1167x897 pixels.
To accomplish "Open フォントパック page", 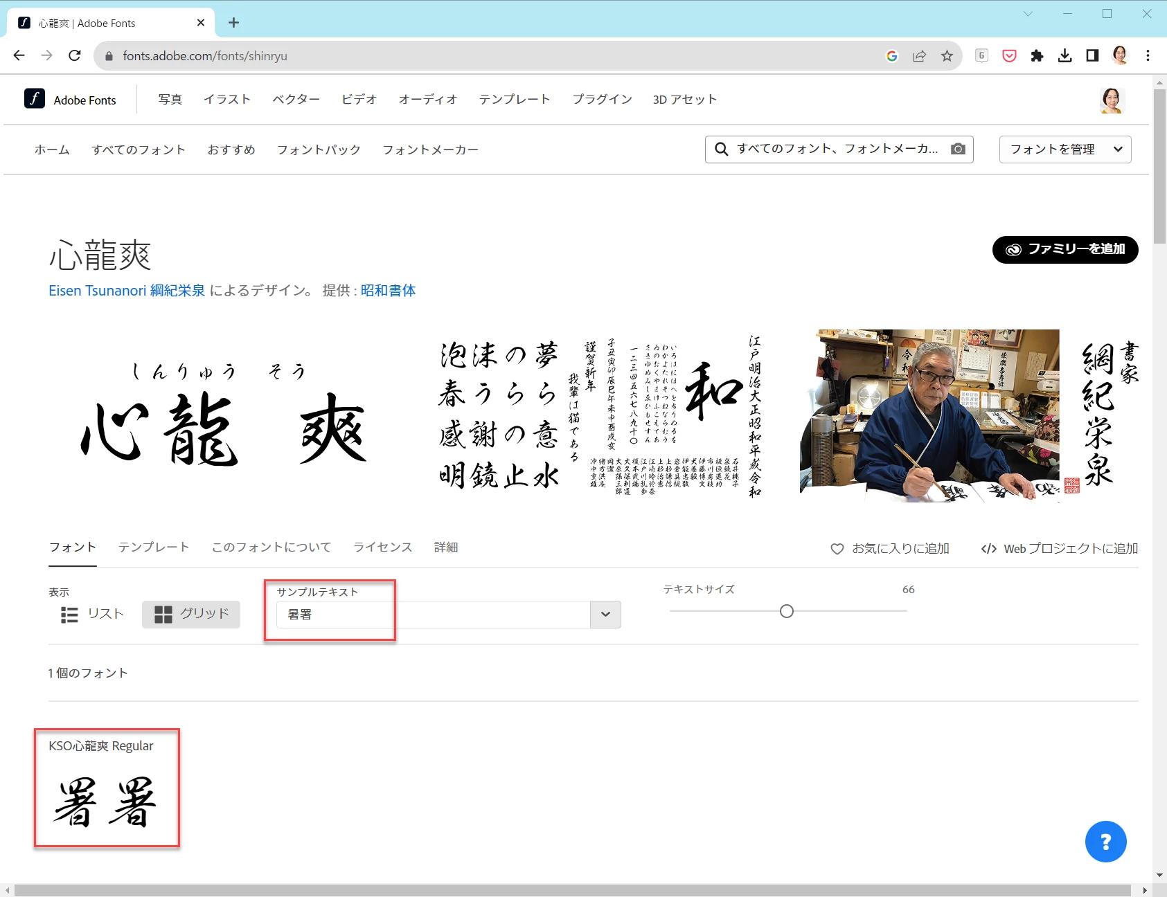I will [x=319, y=149].
